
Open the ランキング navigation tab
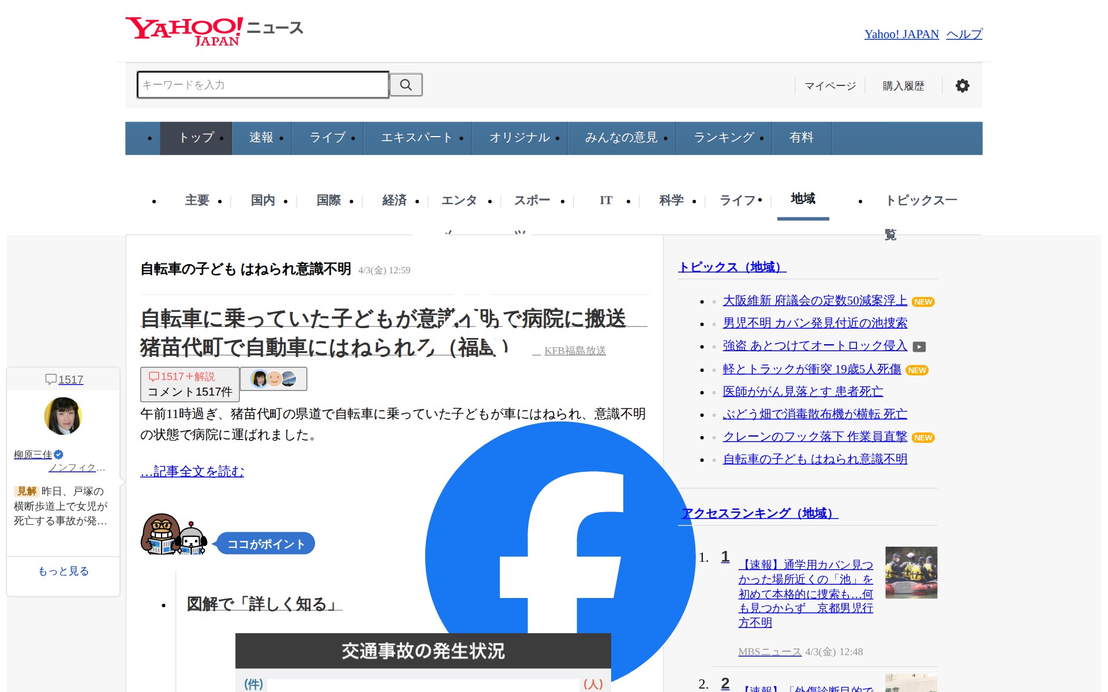click(x=723, y=138)
